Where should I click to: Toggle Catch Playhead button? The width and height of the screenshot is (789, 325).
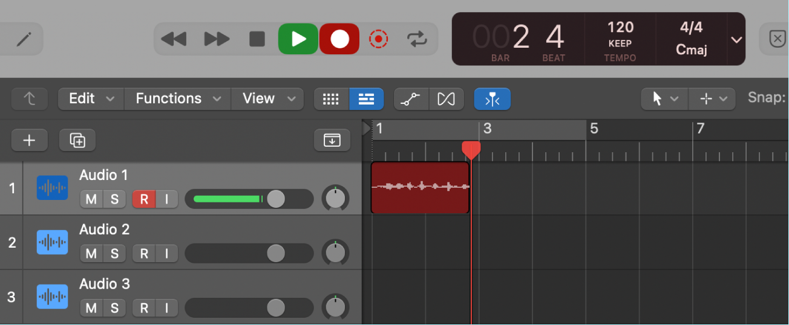click(492, 99)
